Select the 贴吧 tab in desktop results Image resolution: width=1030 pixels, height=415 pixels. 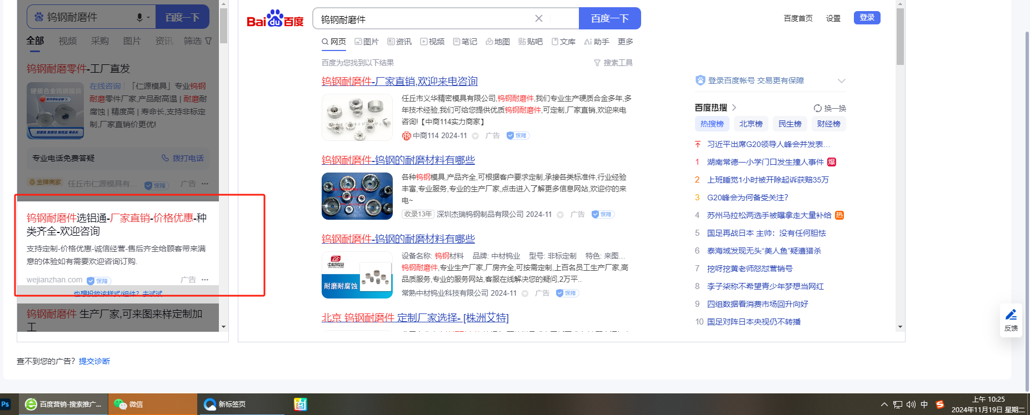[x=531, y=42]
